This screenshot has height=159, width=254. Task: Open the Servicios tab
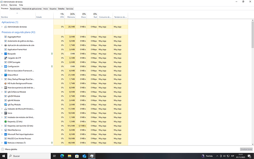tap(70, 8)
